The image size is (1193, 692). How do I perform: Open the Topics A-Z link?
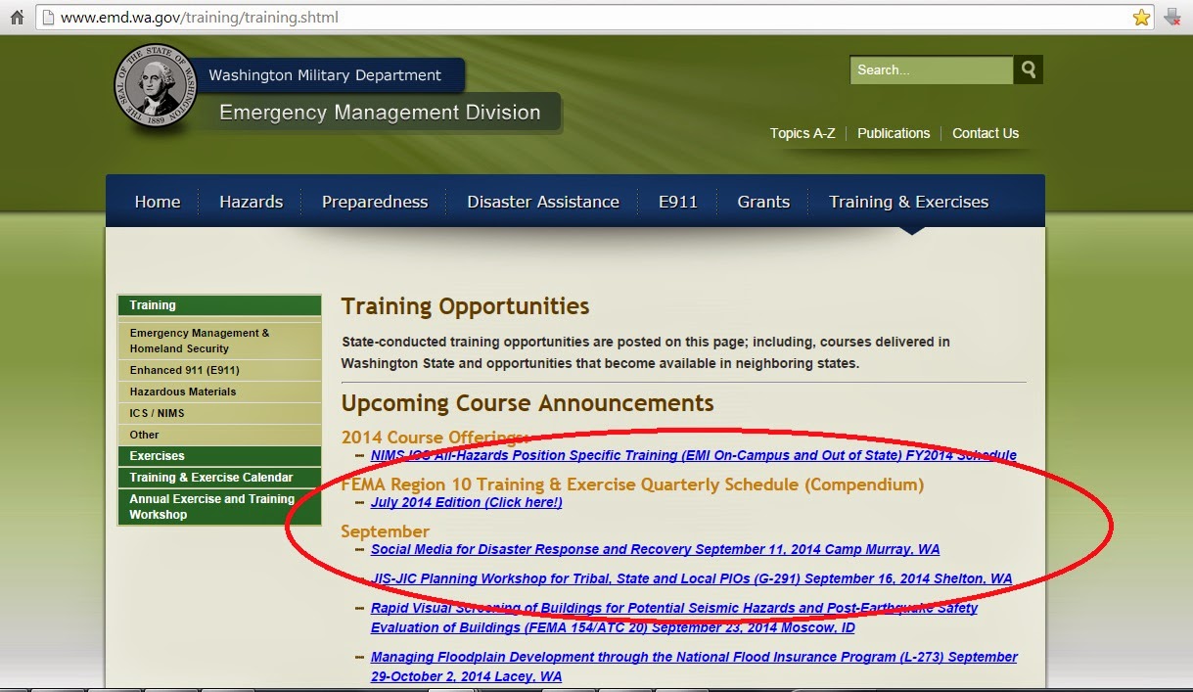803,133
